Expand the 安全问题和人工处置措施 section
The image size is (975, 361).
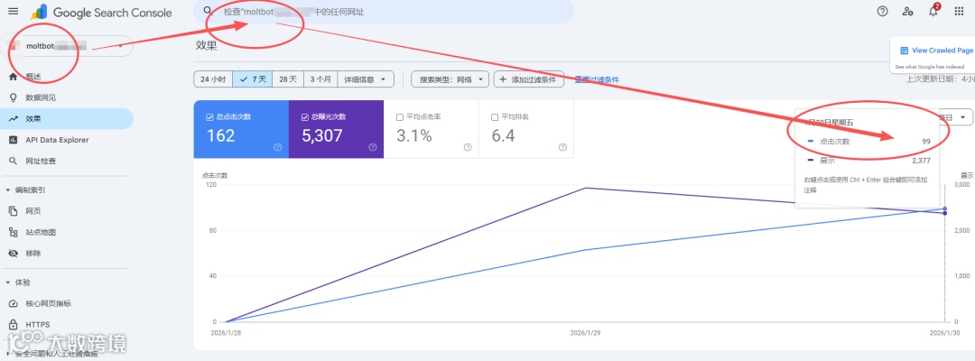click(7, 354)
